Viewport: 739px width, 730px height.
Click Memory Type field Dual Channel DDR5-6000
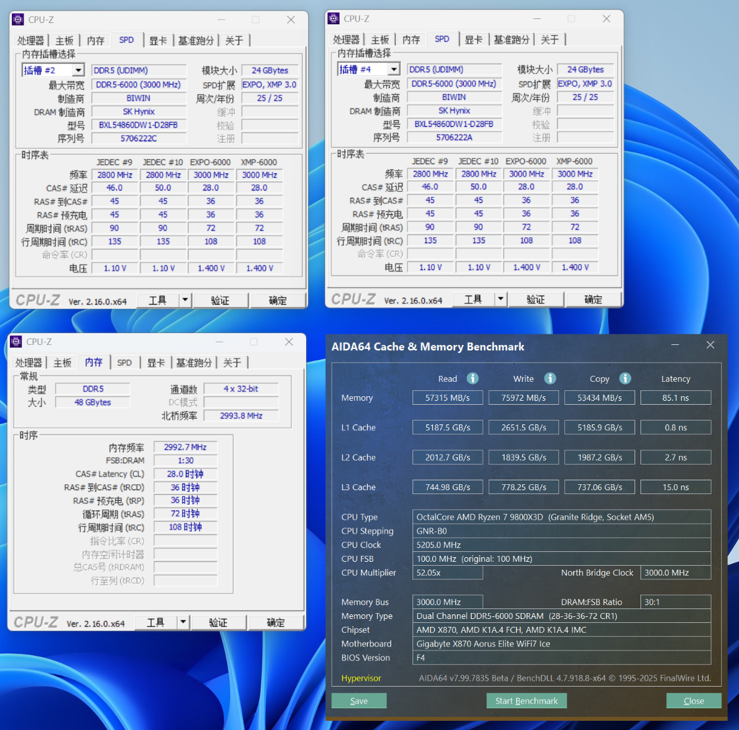point(562,616)
